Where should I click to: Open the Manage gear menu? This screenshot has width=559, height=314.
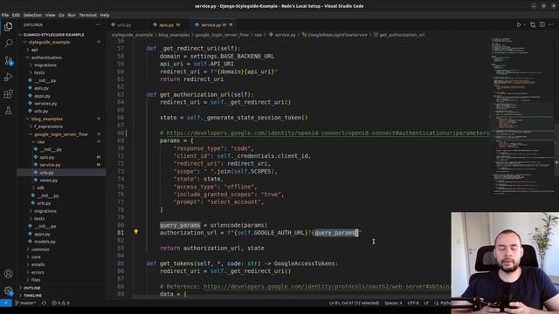pyautogui.click(x=8, y=290)
